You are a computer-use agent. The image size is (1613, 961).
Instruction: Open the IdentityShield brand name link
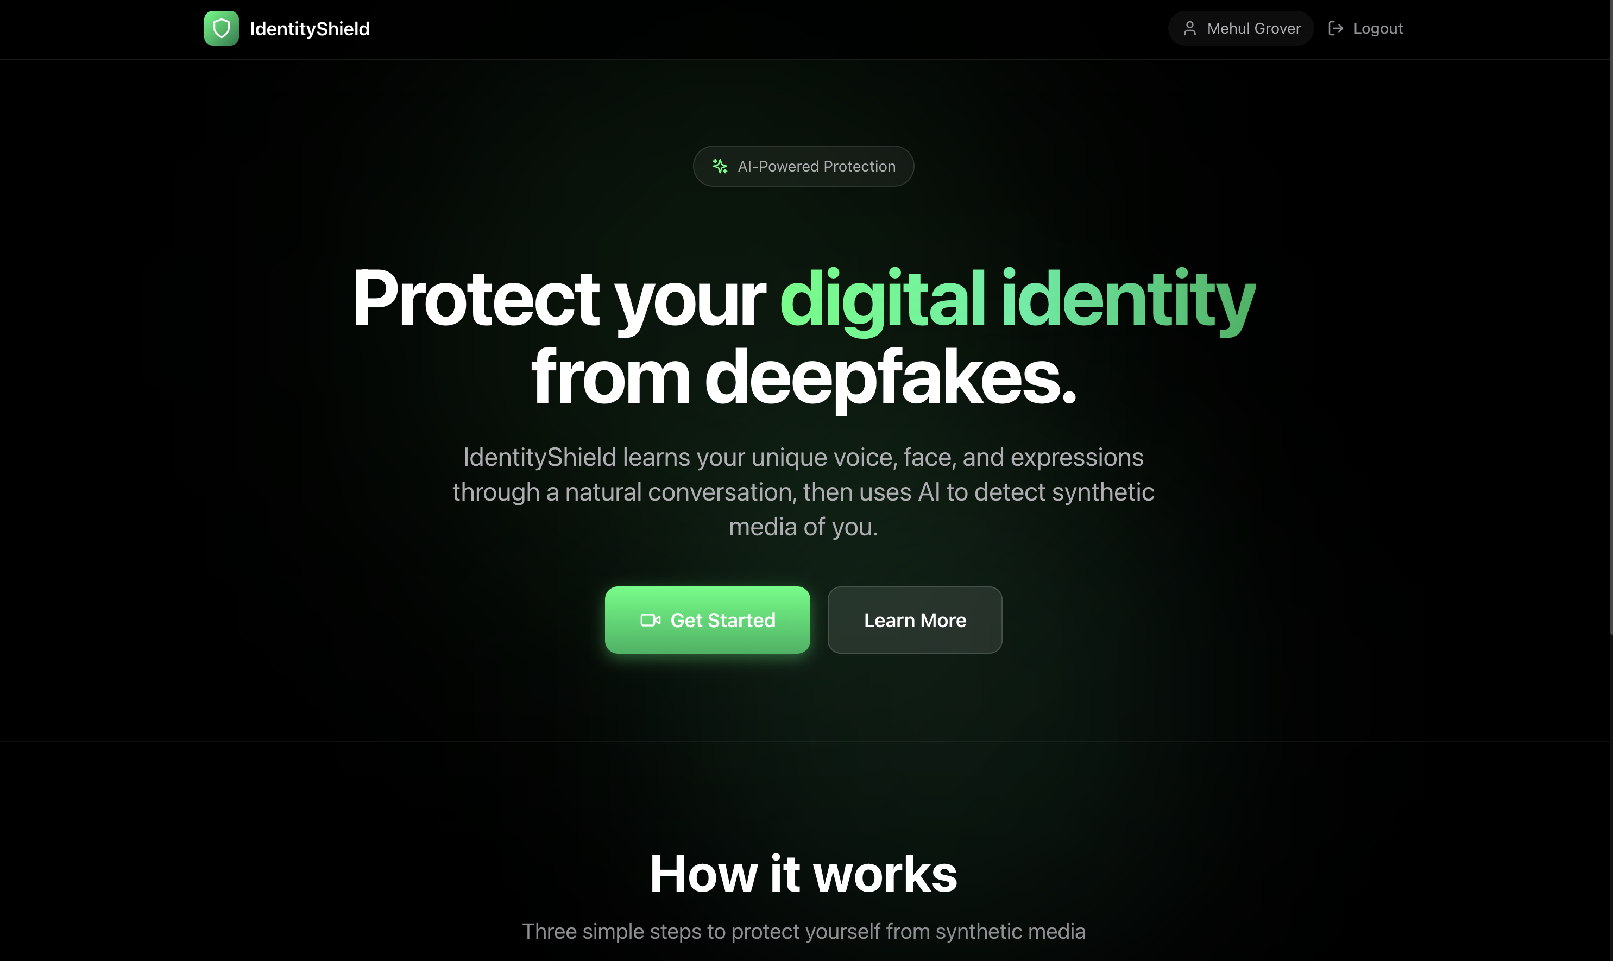310,28
